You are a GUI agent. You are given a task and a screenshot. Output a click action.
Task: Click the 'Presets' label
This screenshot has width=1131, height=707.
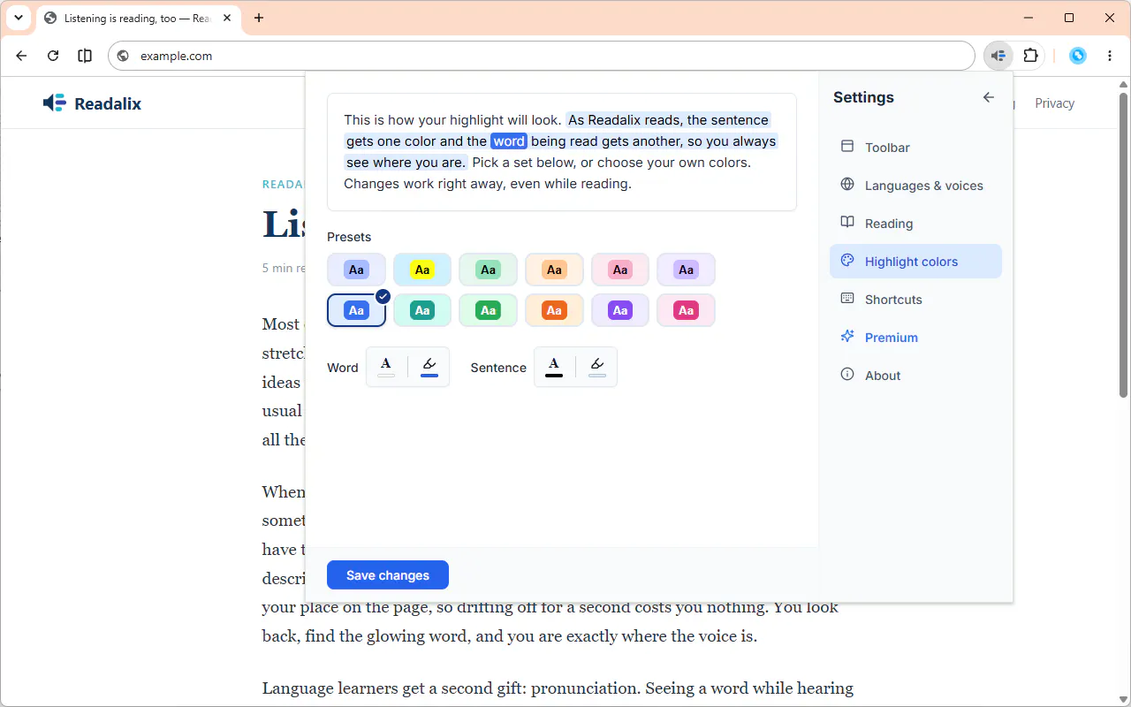349,237
